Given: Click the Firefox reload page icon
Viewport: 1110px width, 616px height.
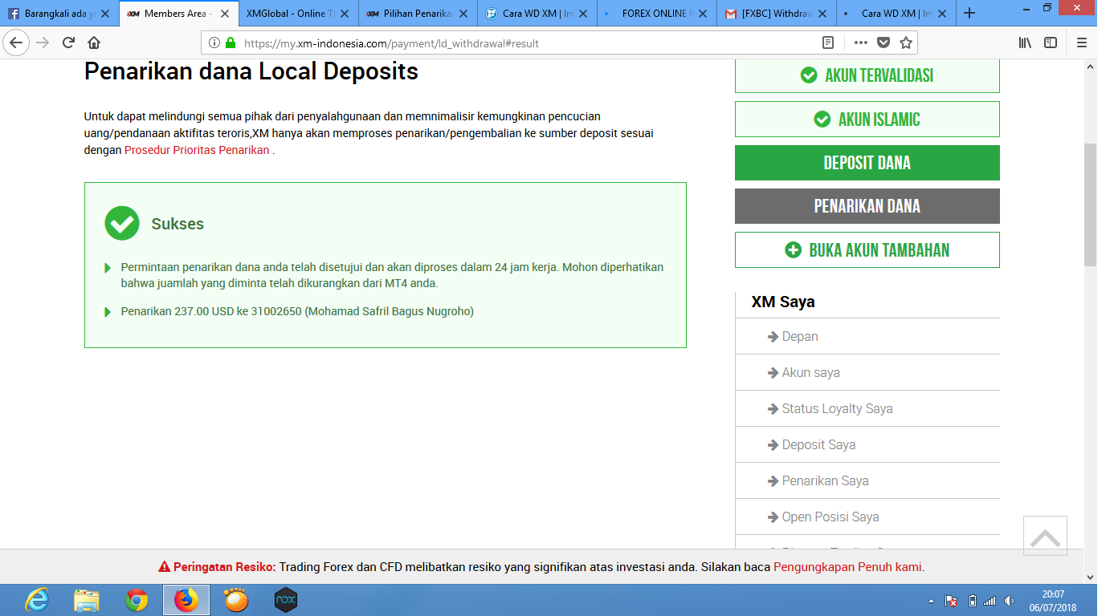Looking at the screenshot, I should tap(68, 43).
